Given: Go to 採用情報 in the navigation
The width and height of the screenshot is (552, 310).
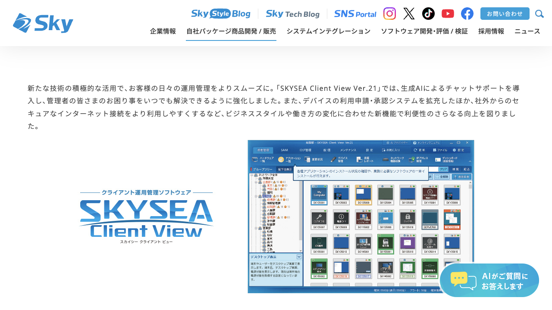Looking at the screenshot, I should tap(491, 31).
